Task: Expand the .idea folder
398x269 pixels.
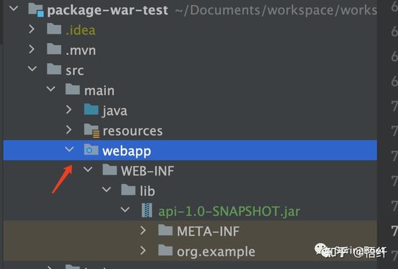Action: [32, 30]
